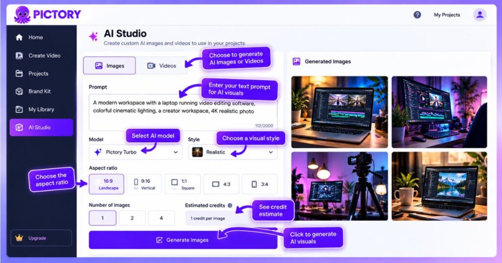
Task: Open the desktop monitor generated image
Action: pyautogui.click(x=439, y=112)
